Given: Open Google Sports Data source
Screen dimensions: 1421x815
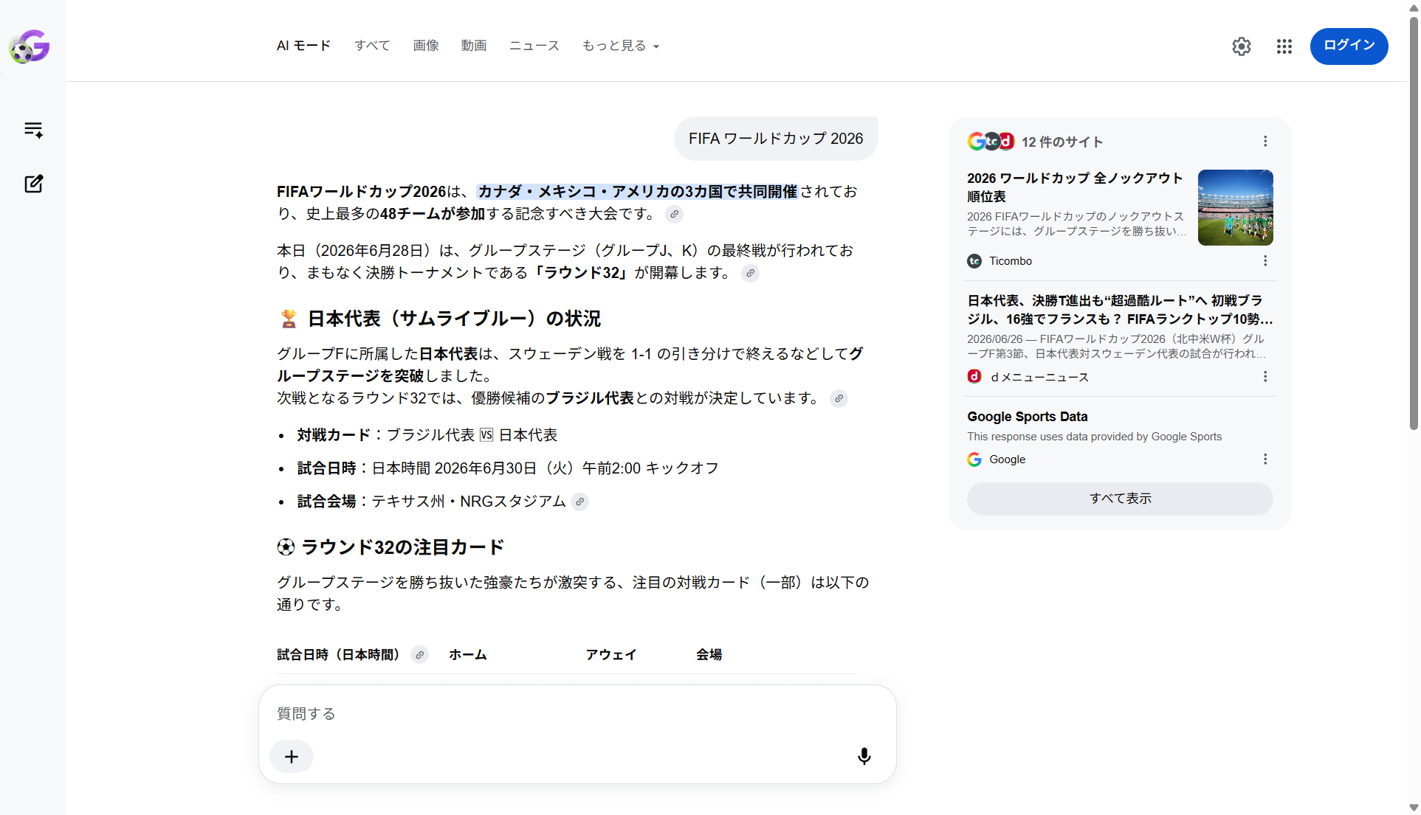Looking at the screenshot, I should pos(1027,417).
